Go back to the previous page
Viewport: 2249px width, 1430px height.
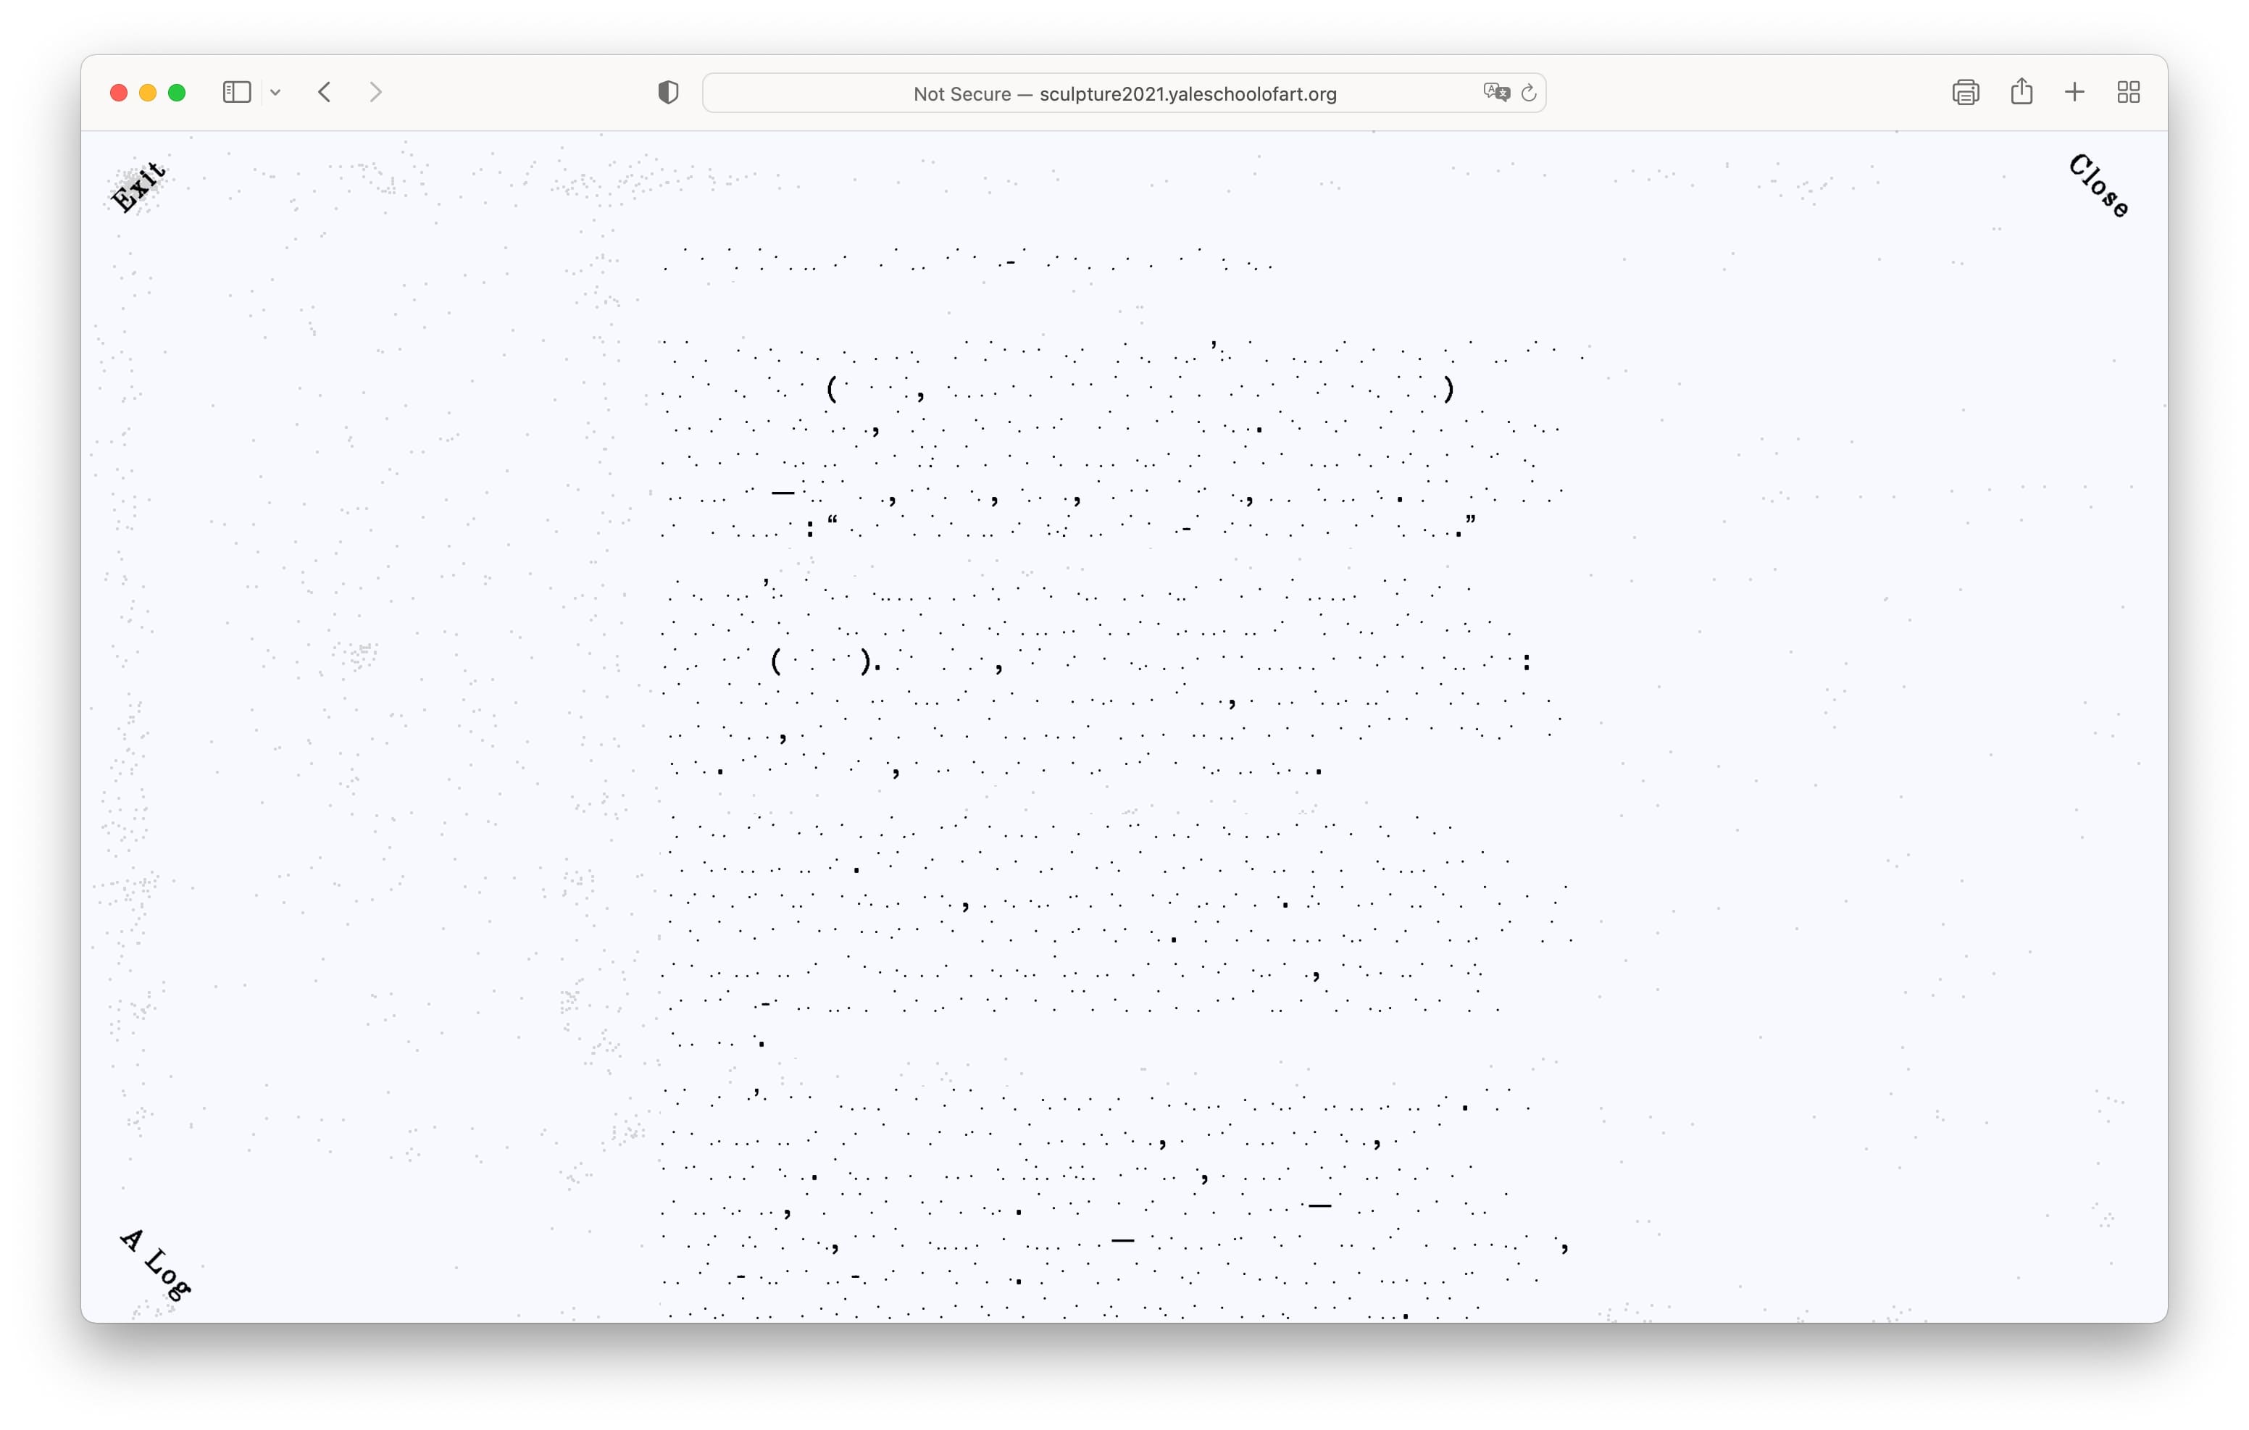coord(325,93)
